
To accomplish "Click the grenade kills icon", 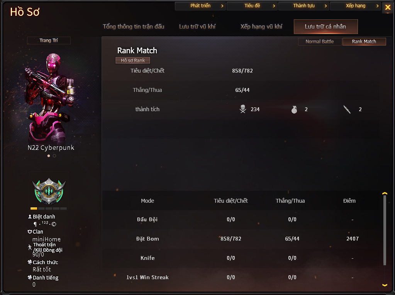I will (294, 109).
